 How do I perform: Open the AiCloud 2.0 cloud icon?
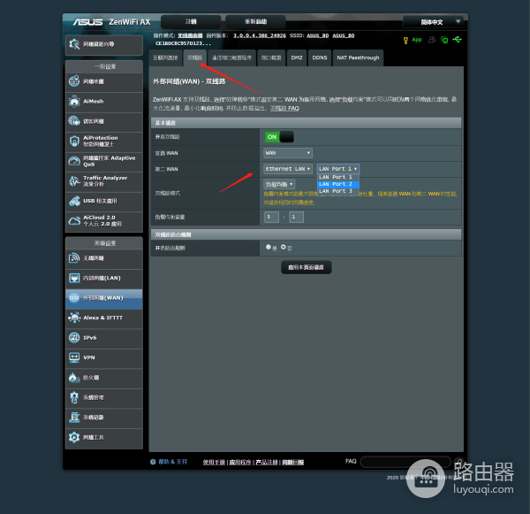point(74,220)
